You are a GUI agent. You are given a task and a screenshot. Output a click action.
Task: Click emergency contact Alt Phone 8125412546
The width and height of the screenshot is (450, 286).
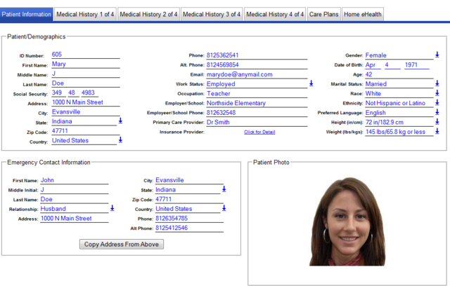(x=189, y=228)
